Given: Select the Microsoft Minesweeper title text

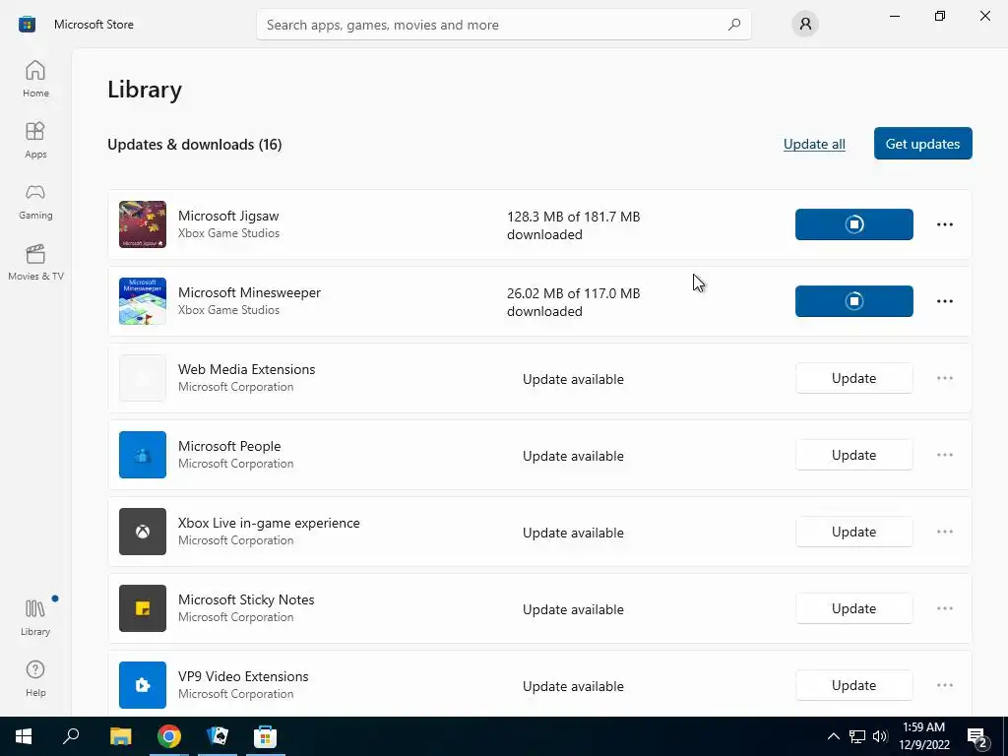Looking at the screenshot, I should point(249,292).
